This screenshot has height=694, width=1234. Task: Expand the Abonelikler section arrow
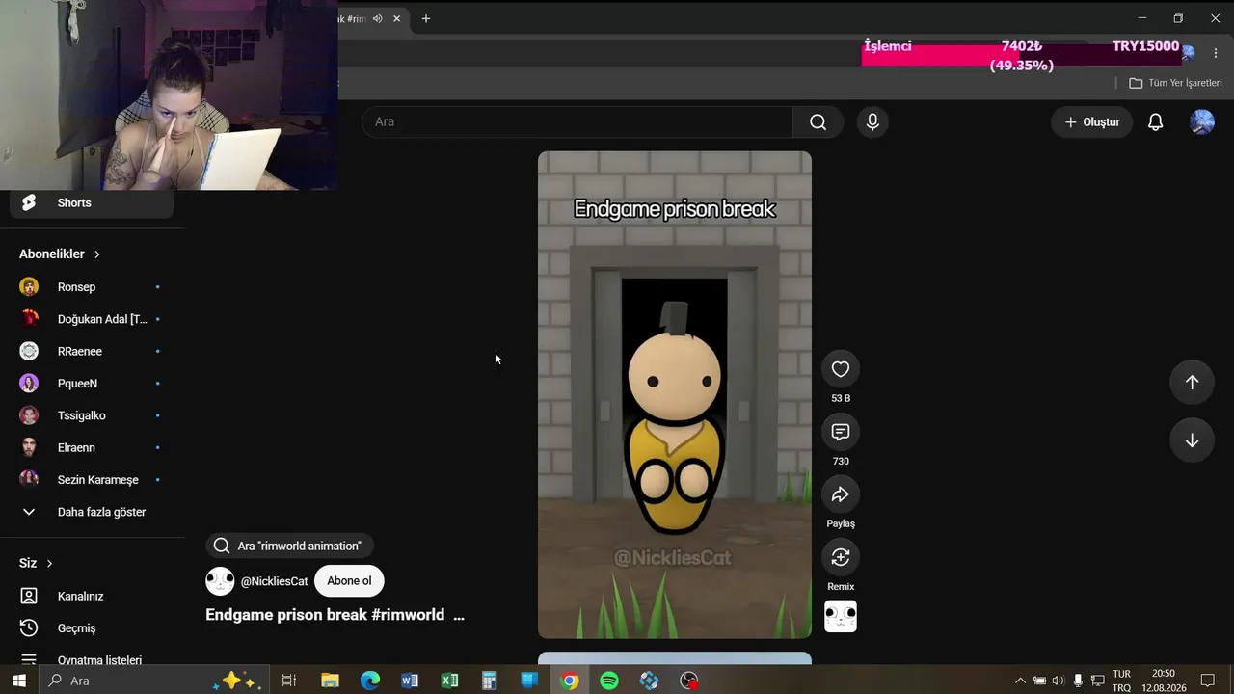click(x=97, y=254)
